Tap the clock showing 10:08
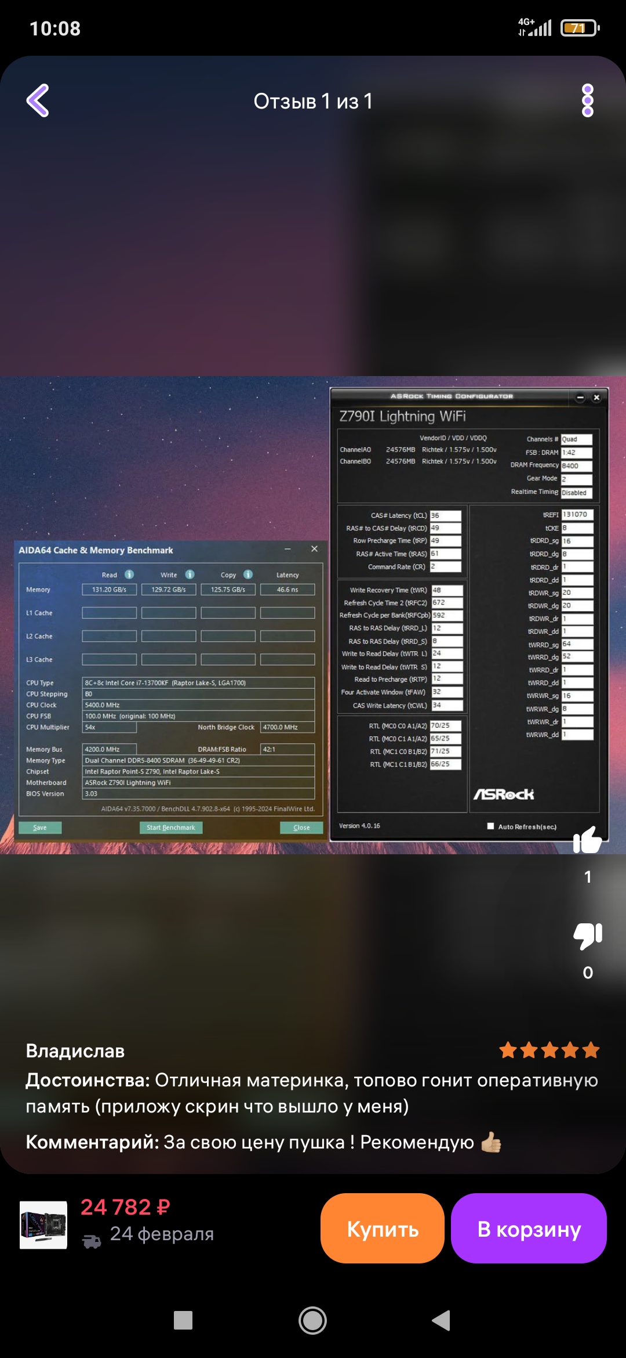 (x=55, y=28)
